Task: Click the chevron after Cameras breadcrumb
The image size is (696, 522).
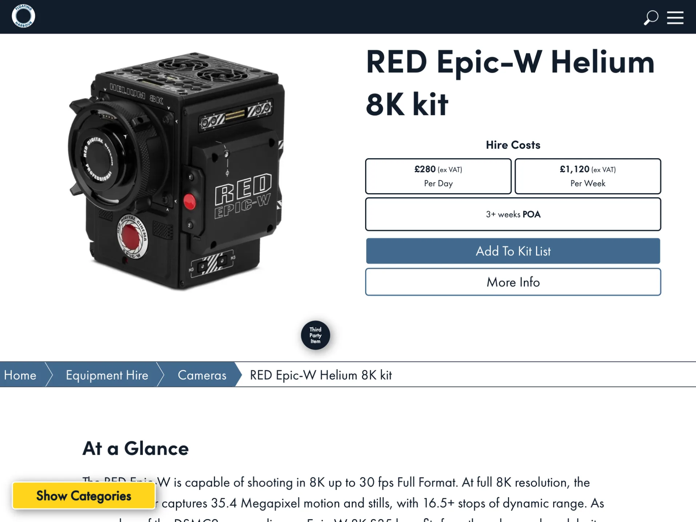Action: click(239, 374)
